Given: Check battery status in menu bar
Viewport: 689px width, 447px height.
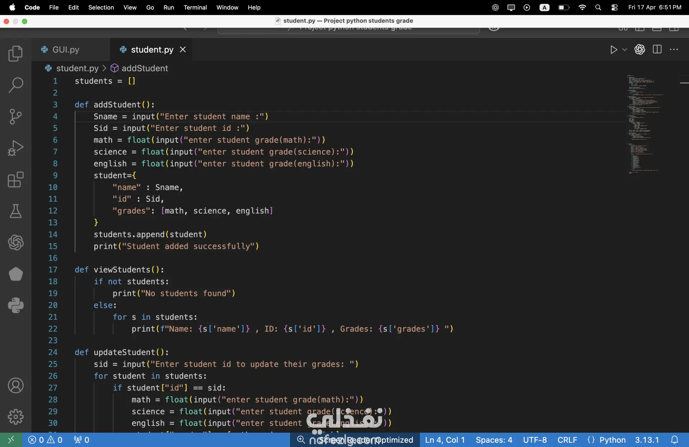Looking at the screenshot, I should tap(564, 7).
